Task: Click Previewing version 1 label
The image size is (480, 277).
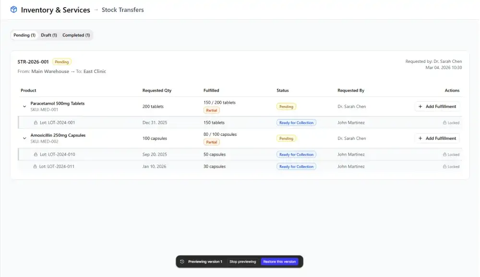Action: click(205, 262)
